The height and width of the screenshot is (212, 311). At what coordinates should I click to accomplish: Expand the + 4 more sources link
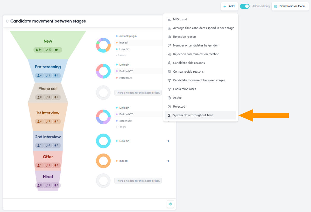[121, 55]
